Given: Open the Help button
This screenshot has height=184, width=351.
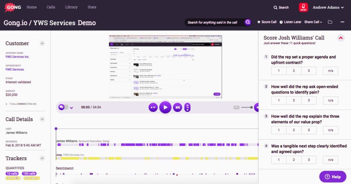Looking at the screenshot, I should tap(332, 176).
